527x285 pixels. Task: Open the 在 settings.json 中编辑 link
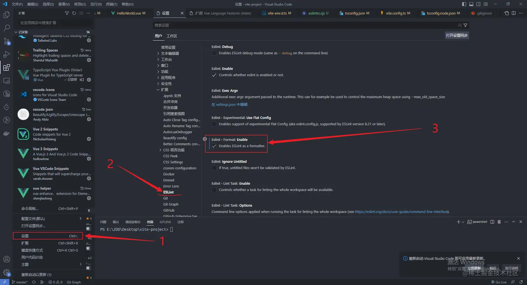[x=229, y=104]
